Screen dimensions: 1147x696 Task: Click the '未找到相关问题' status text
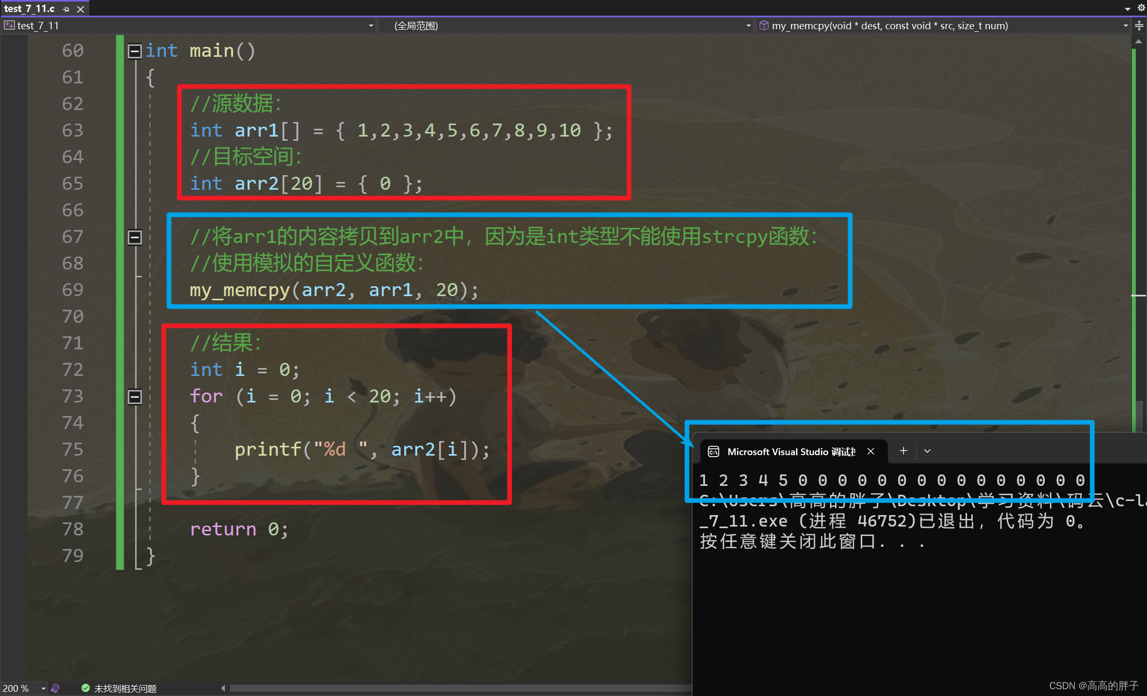(125, 689)
